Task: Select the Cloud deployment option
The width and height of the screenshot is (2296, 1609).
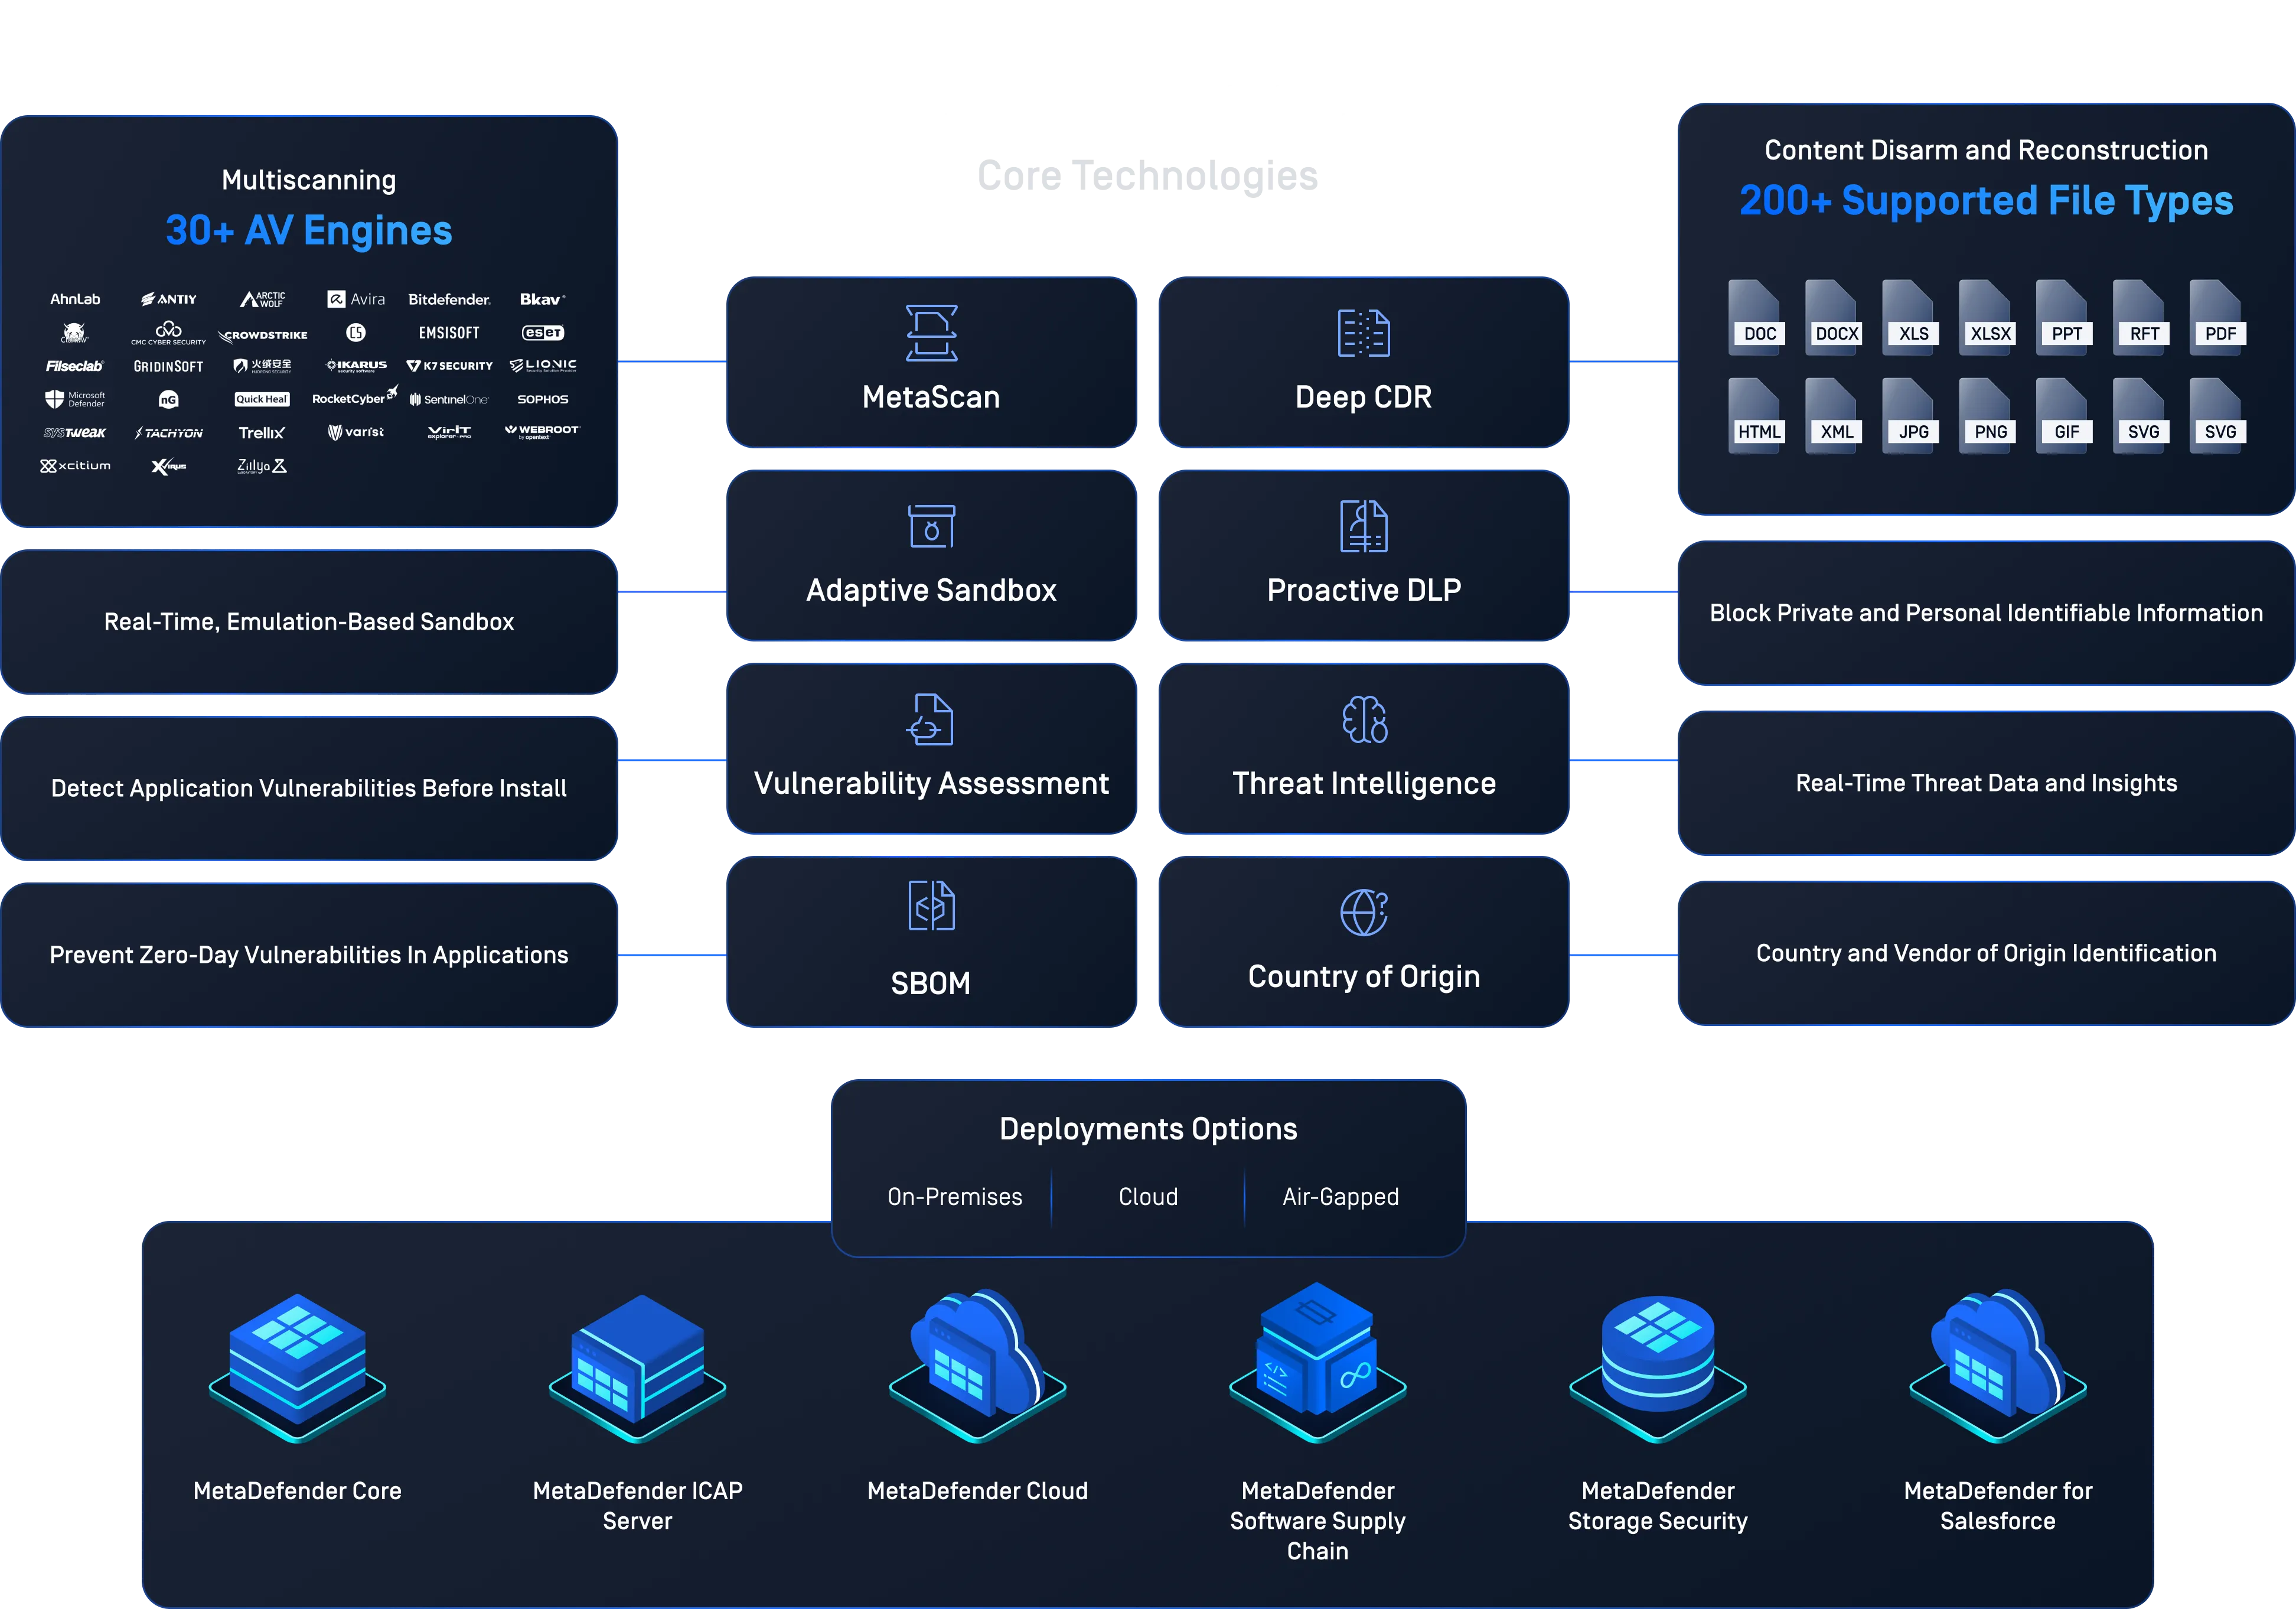Action: 1148,1197
